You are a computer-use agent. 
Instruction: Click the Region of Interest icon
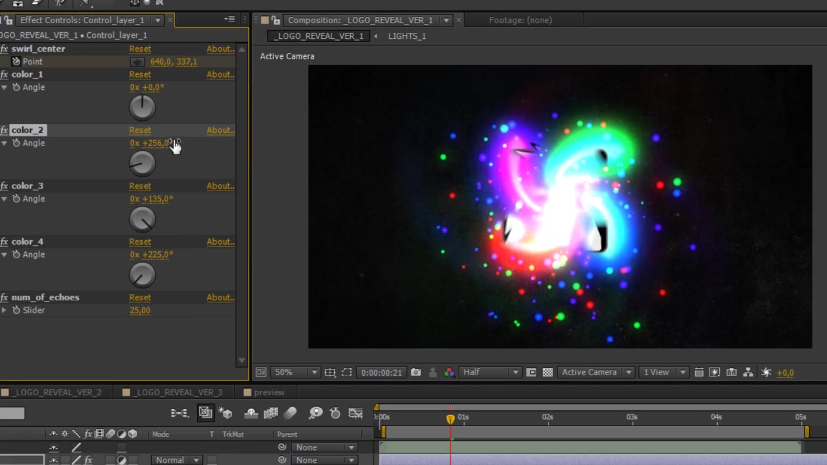tap(531, 372)
